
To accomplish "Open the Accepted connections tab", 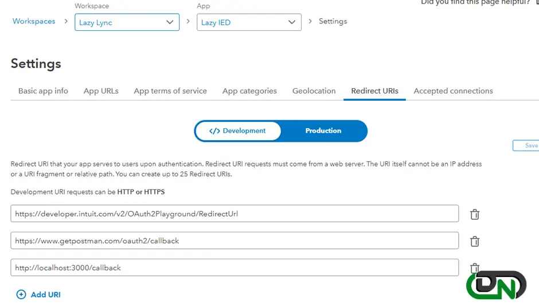I will pos(453,91).
